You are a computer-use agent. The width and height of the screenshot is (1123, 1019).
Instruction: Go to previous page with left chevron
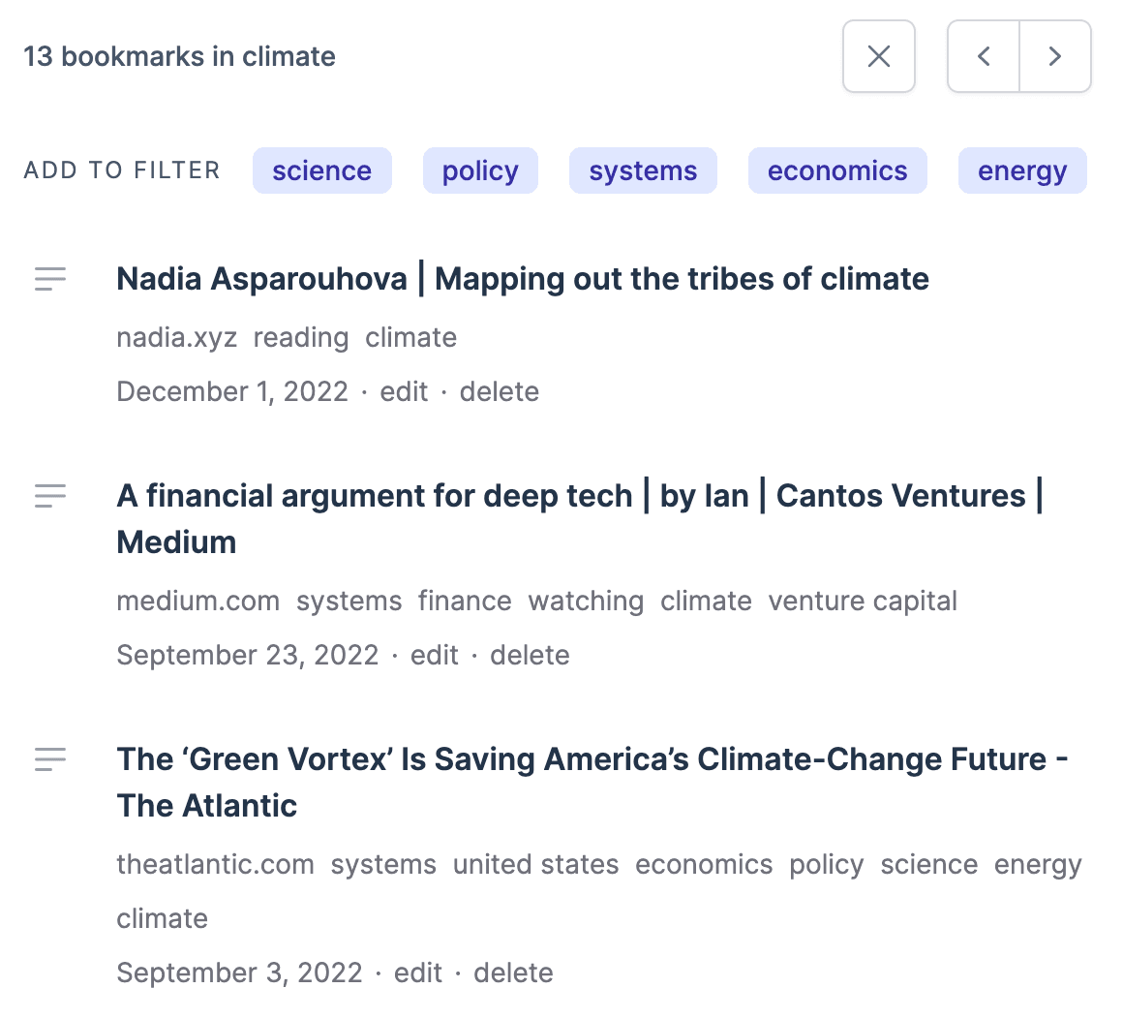[x=984, y=56]
